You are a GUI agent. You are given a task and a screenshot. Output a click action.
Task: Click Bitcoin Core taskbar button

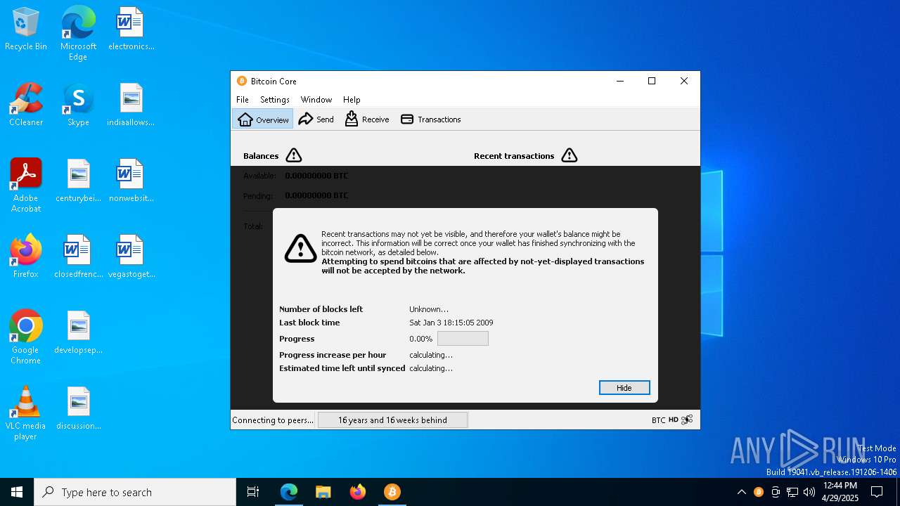(x=392, y=492)
